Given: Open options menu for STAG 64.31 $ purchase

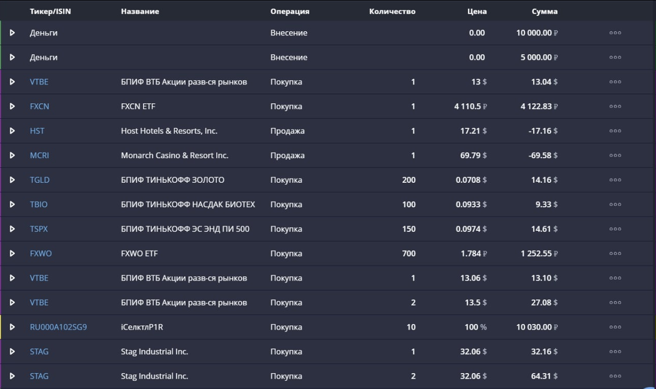Looking at the screenshot, I should pyautogui.click(x=615, y=376).
